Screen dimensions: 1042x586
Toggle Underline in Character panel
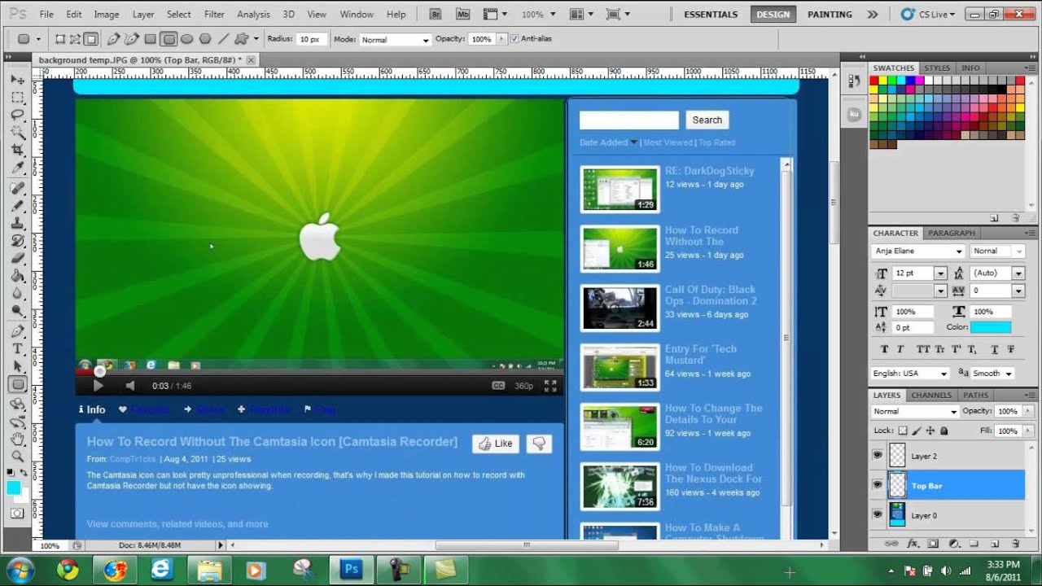coord(996,349)
